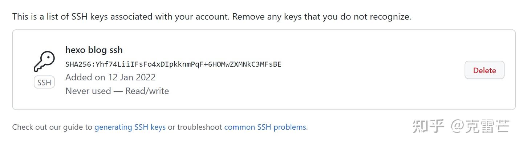Image resolution: width=523 pixels, height=147 pixels.
Task: Click "Remove any keys that you do not recognize"
Action: pyautogui.click(x=322, y=16)
